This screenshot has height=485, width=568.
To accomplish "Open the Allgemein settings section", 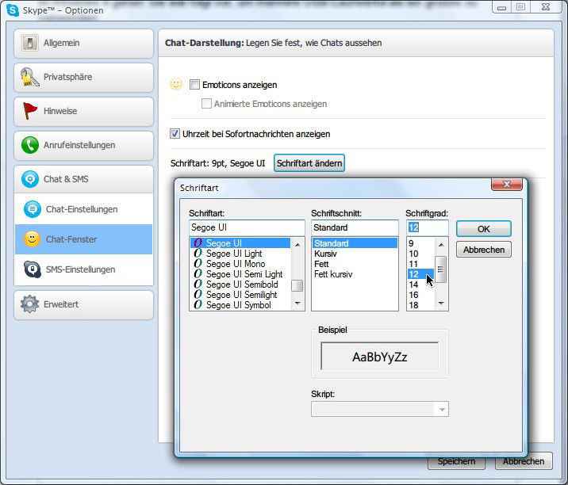I will pos(83,44).
